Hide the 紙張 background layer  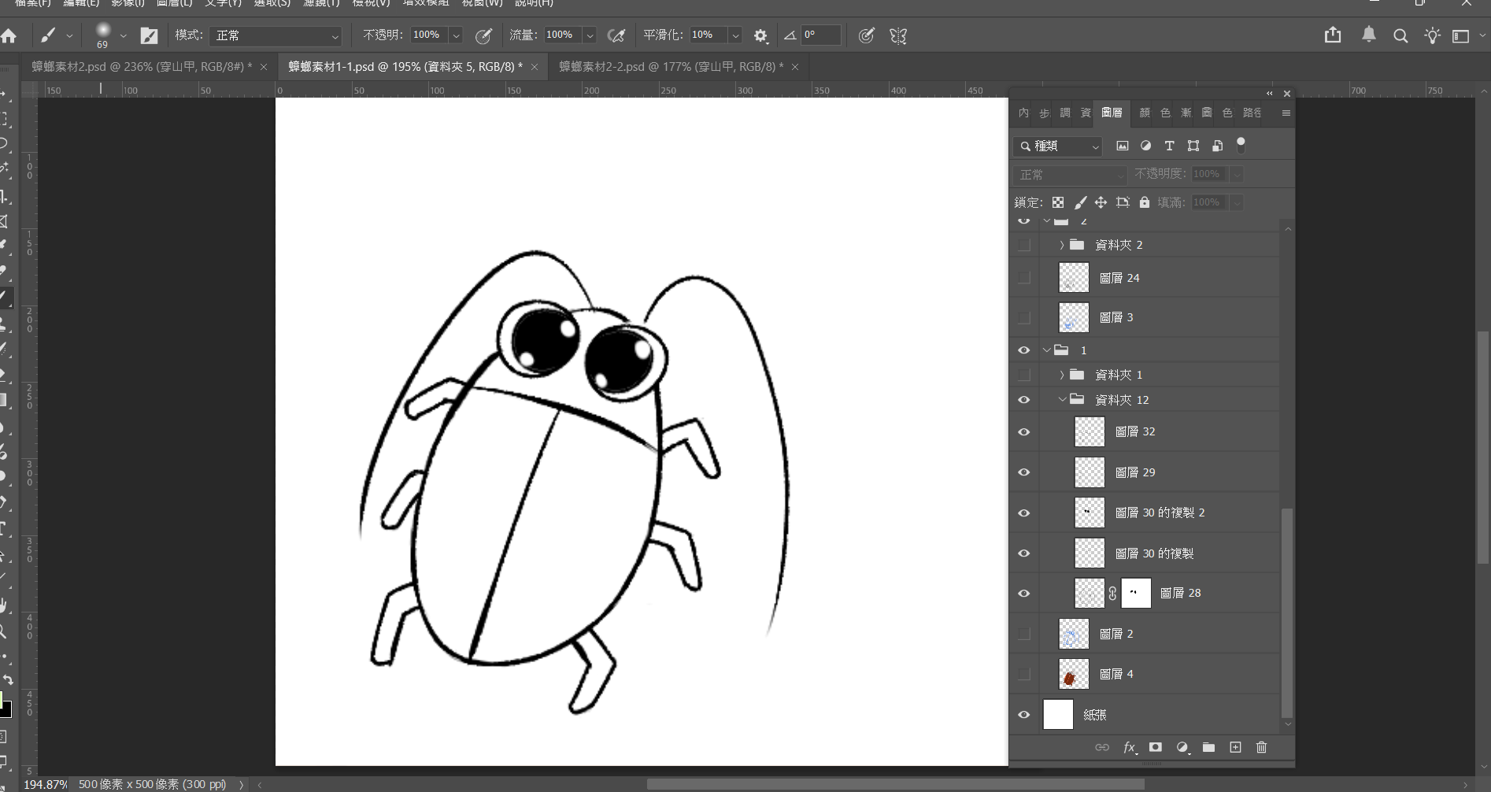pyautogui.click(x=1024, y=715)
